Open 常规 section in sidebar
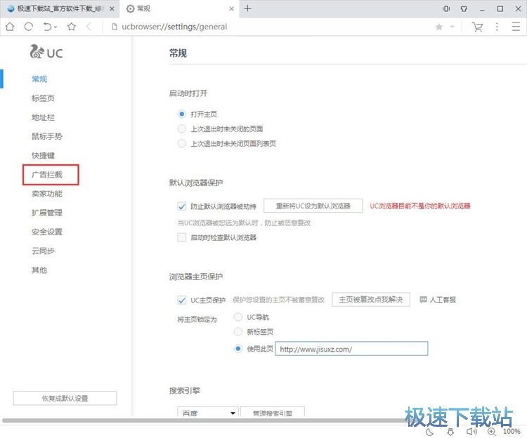This screenshot has width=527, height=438. coord(39,79)
